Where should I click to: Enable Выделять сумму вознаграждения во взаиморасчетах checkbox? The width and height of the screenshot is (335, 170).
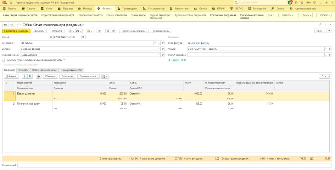pos(3,60)
